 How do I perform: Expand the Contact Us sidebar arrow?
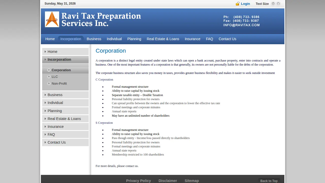click(x=45, y=142)
